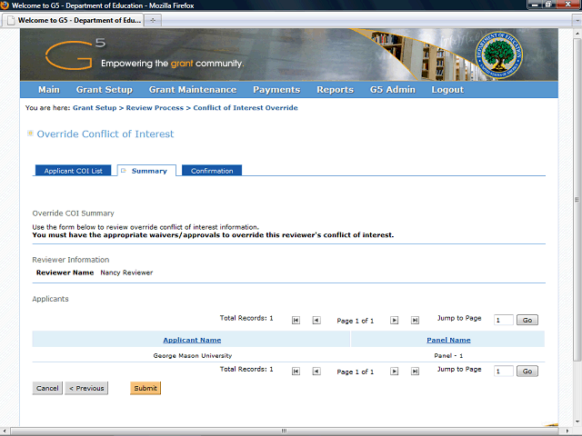Go to first page in bottom pager
582x436 pixels.
[296, 372]
